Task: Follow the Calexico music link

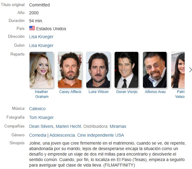Action: tap(37, 109)
